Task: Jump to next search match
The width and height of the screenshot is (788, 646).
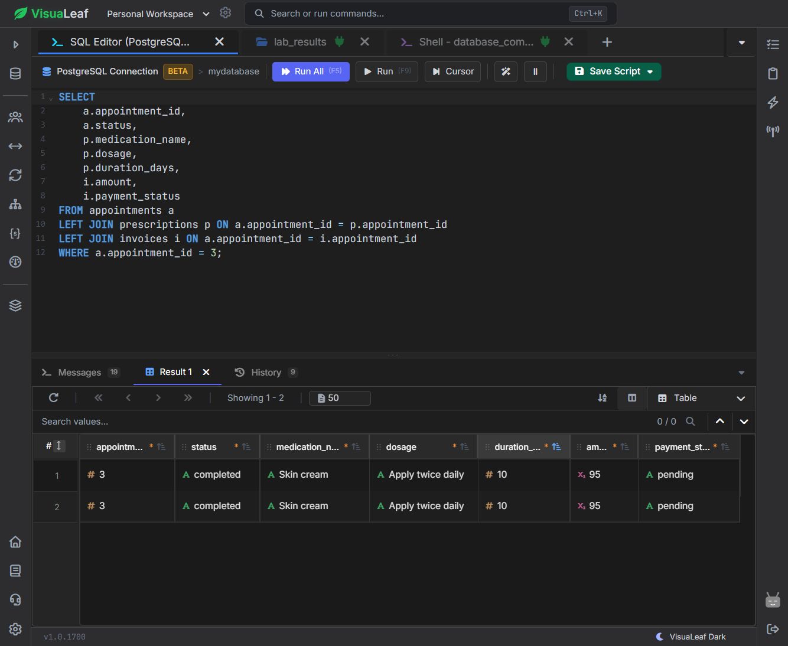Action: (x=744, y=422)
